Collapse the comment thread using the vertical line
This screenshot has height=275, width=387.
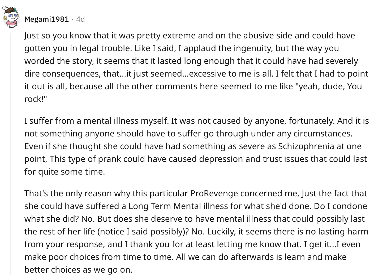pos(11,154)
